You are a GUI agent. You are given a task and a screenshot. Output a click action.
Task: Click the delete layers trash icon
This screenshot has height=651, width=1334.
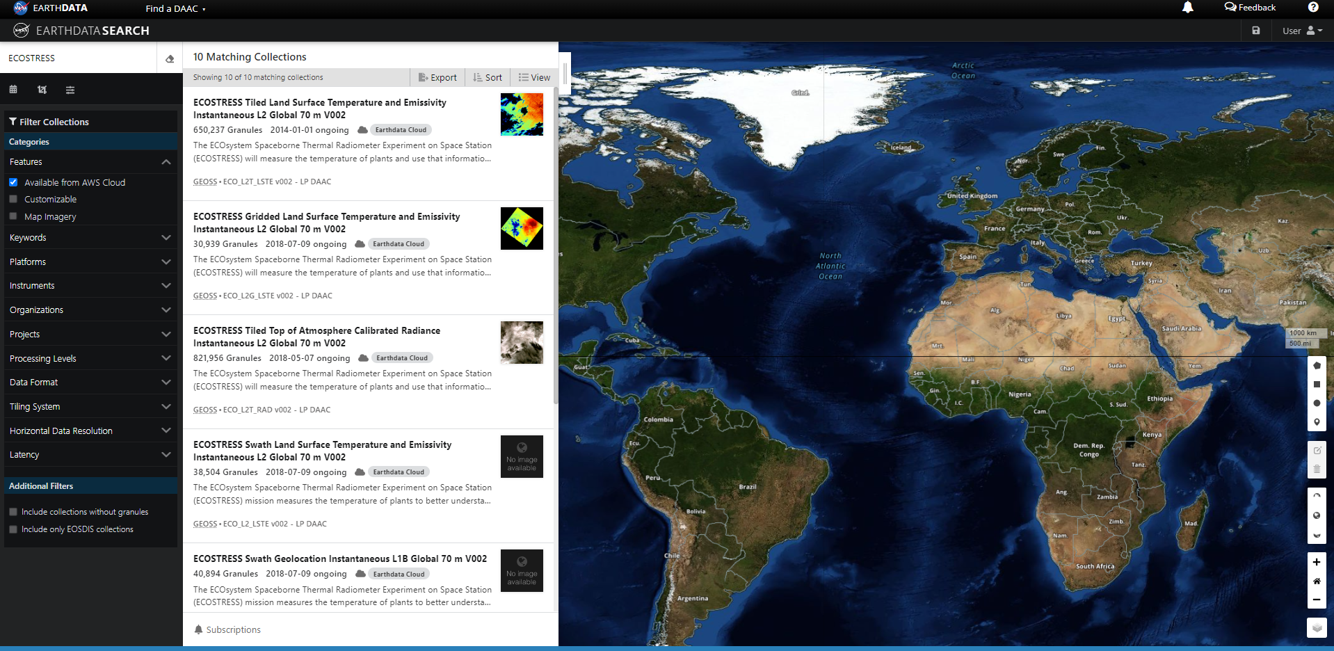(x=1317, y=469)
